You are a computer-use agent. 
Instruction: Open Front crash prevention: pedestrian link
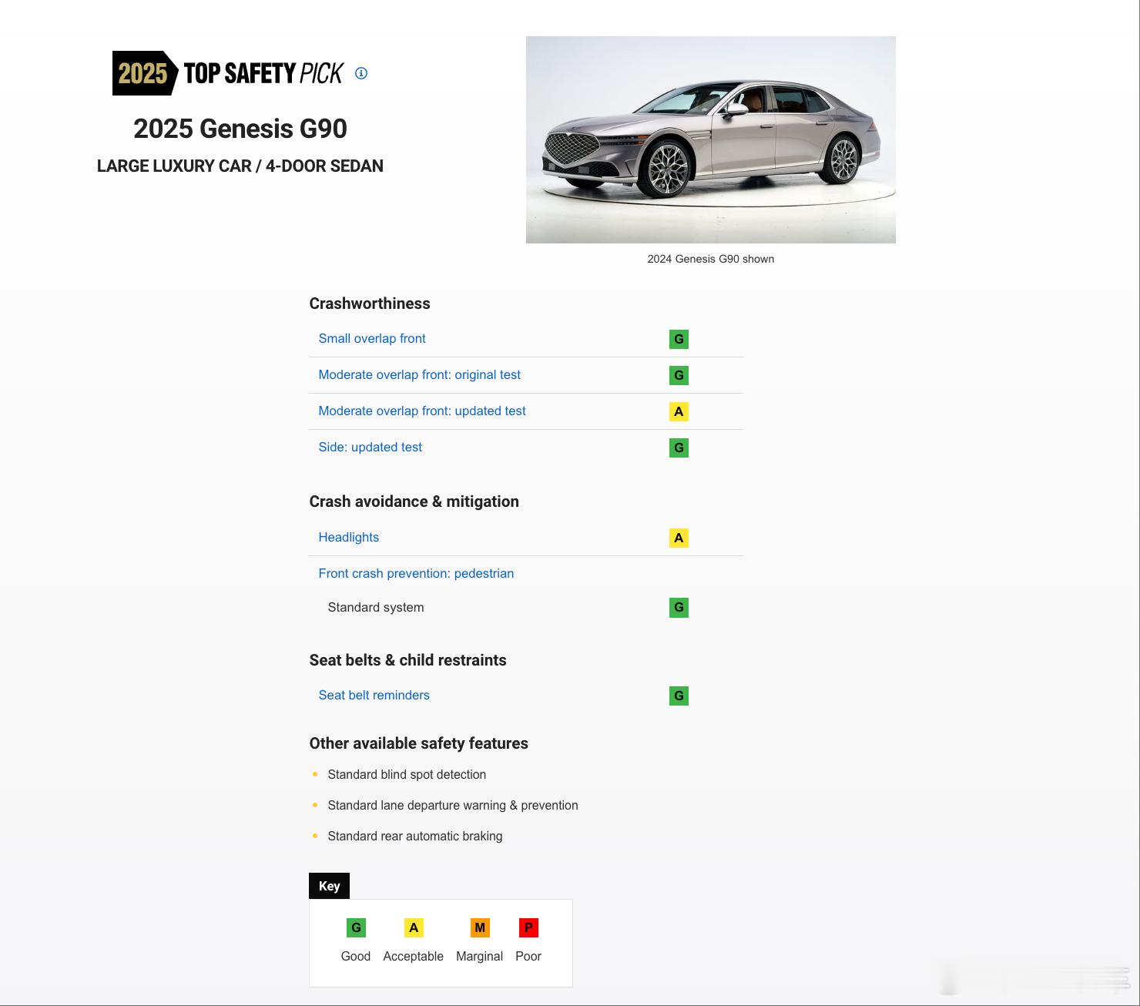(416, 573)
